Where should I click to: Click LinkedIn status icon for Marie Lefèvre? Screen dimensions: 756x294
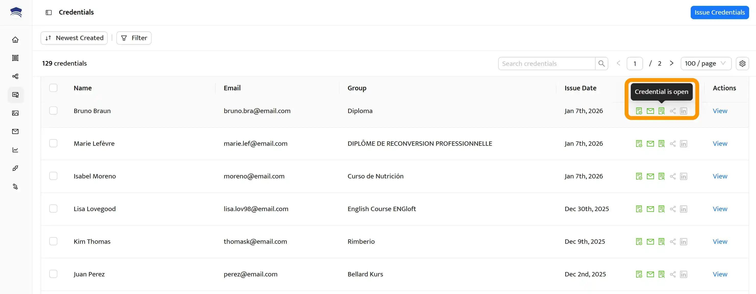click(x=684, y=144)
